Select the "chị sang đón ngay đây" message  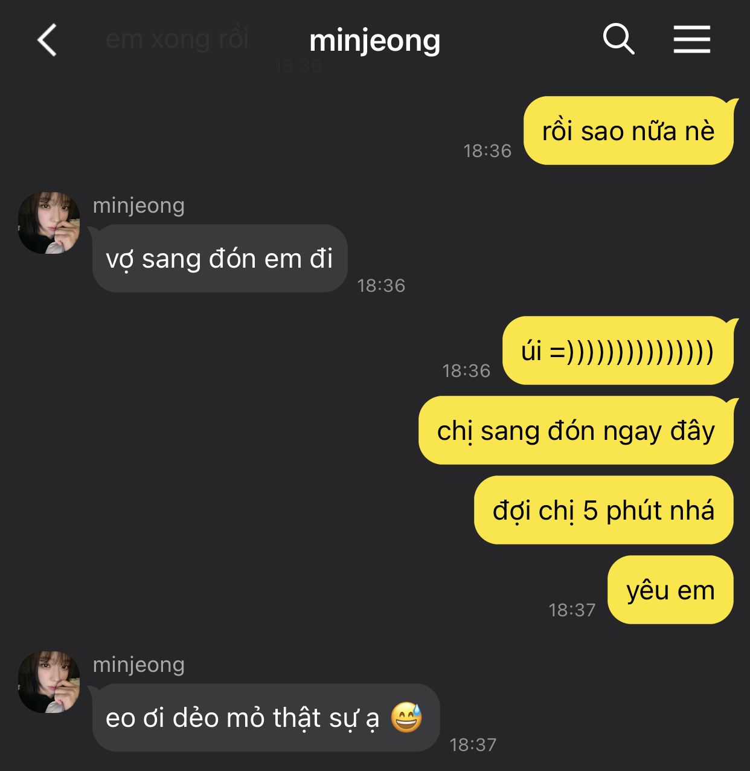point(575,430)
